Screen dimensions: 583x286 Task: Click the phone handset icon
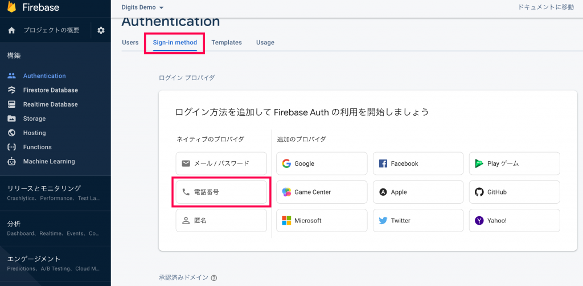click(186, 192)
